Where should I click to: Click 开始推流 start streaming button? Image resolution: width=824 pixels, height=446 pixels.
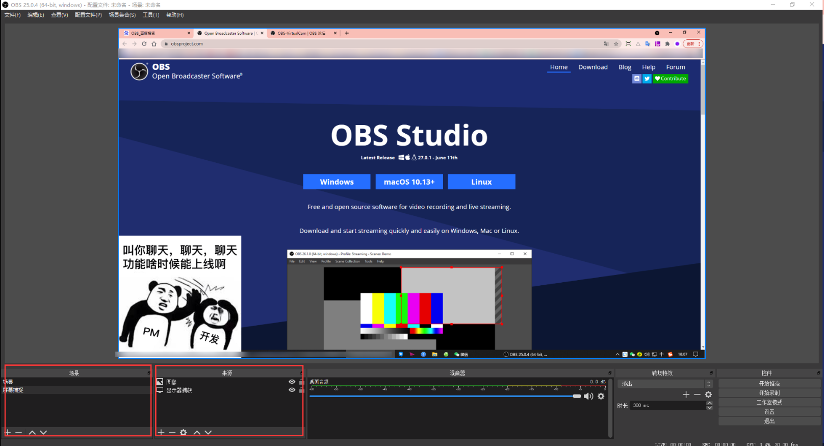[x=769, y=383]
